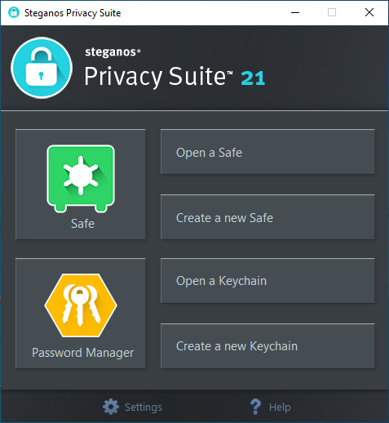Click the Open a Keychain button

(x=267, y=281)
